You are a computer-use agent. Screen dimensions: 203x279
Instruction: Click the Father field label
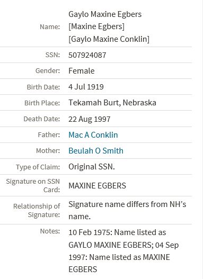point(49,134)
